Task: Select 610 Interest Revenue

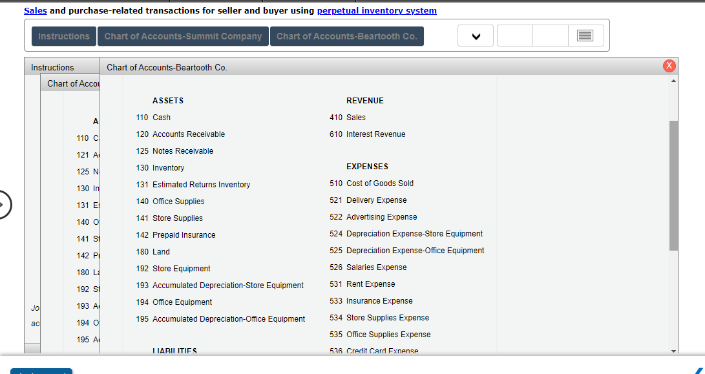Action: coord(367,134)
